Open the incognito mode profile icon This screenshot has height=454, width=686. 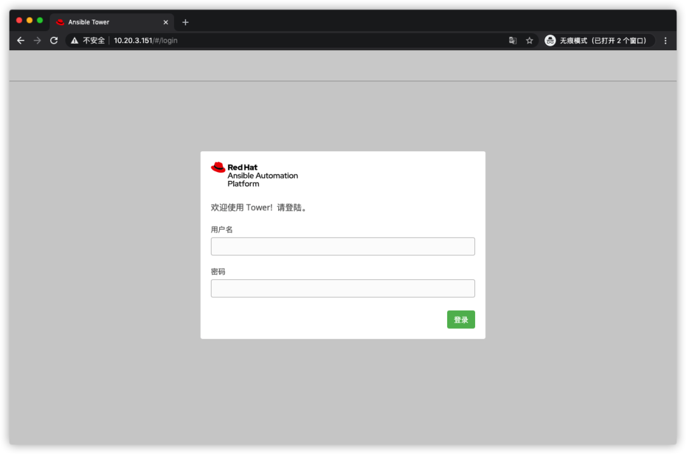pos(550,41)
